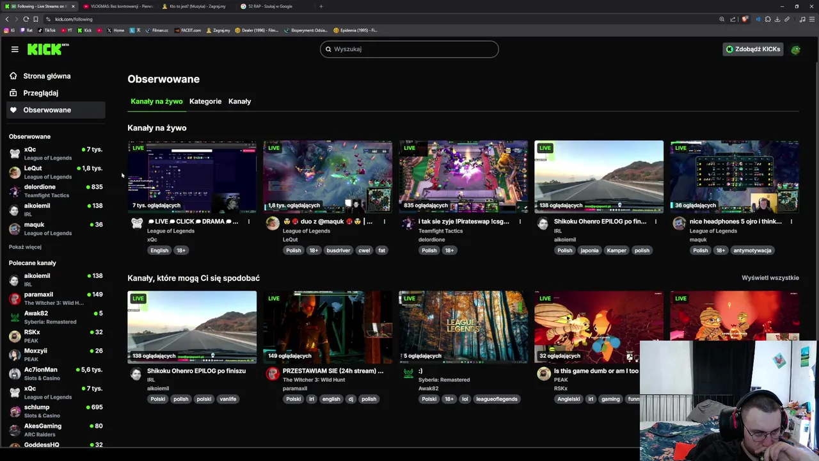Open the Pepe frog profile avatar
The image size is (819, 461).
click(x=795, y=49)
